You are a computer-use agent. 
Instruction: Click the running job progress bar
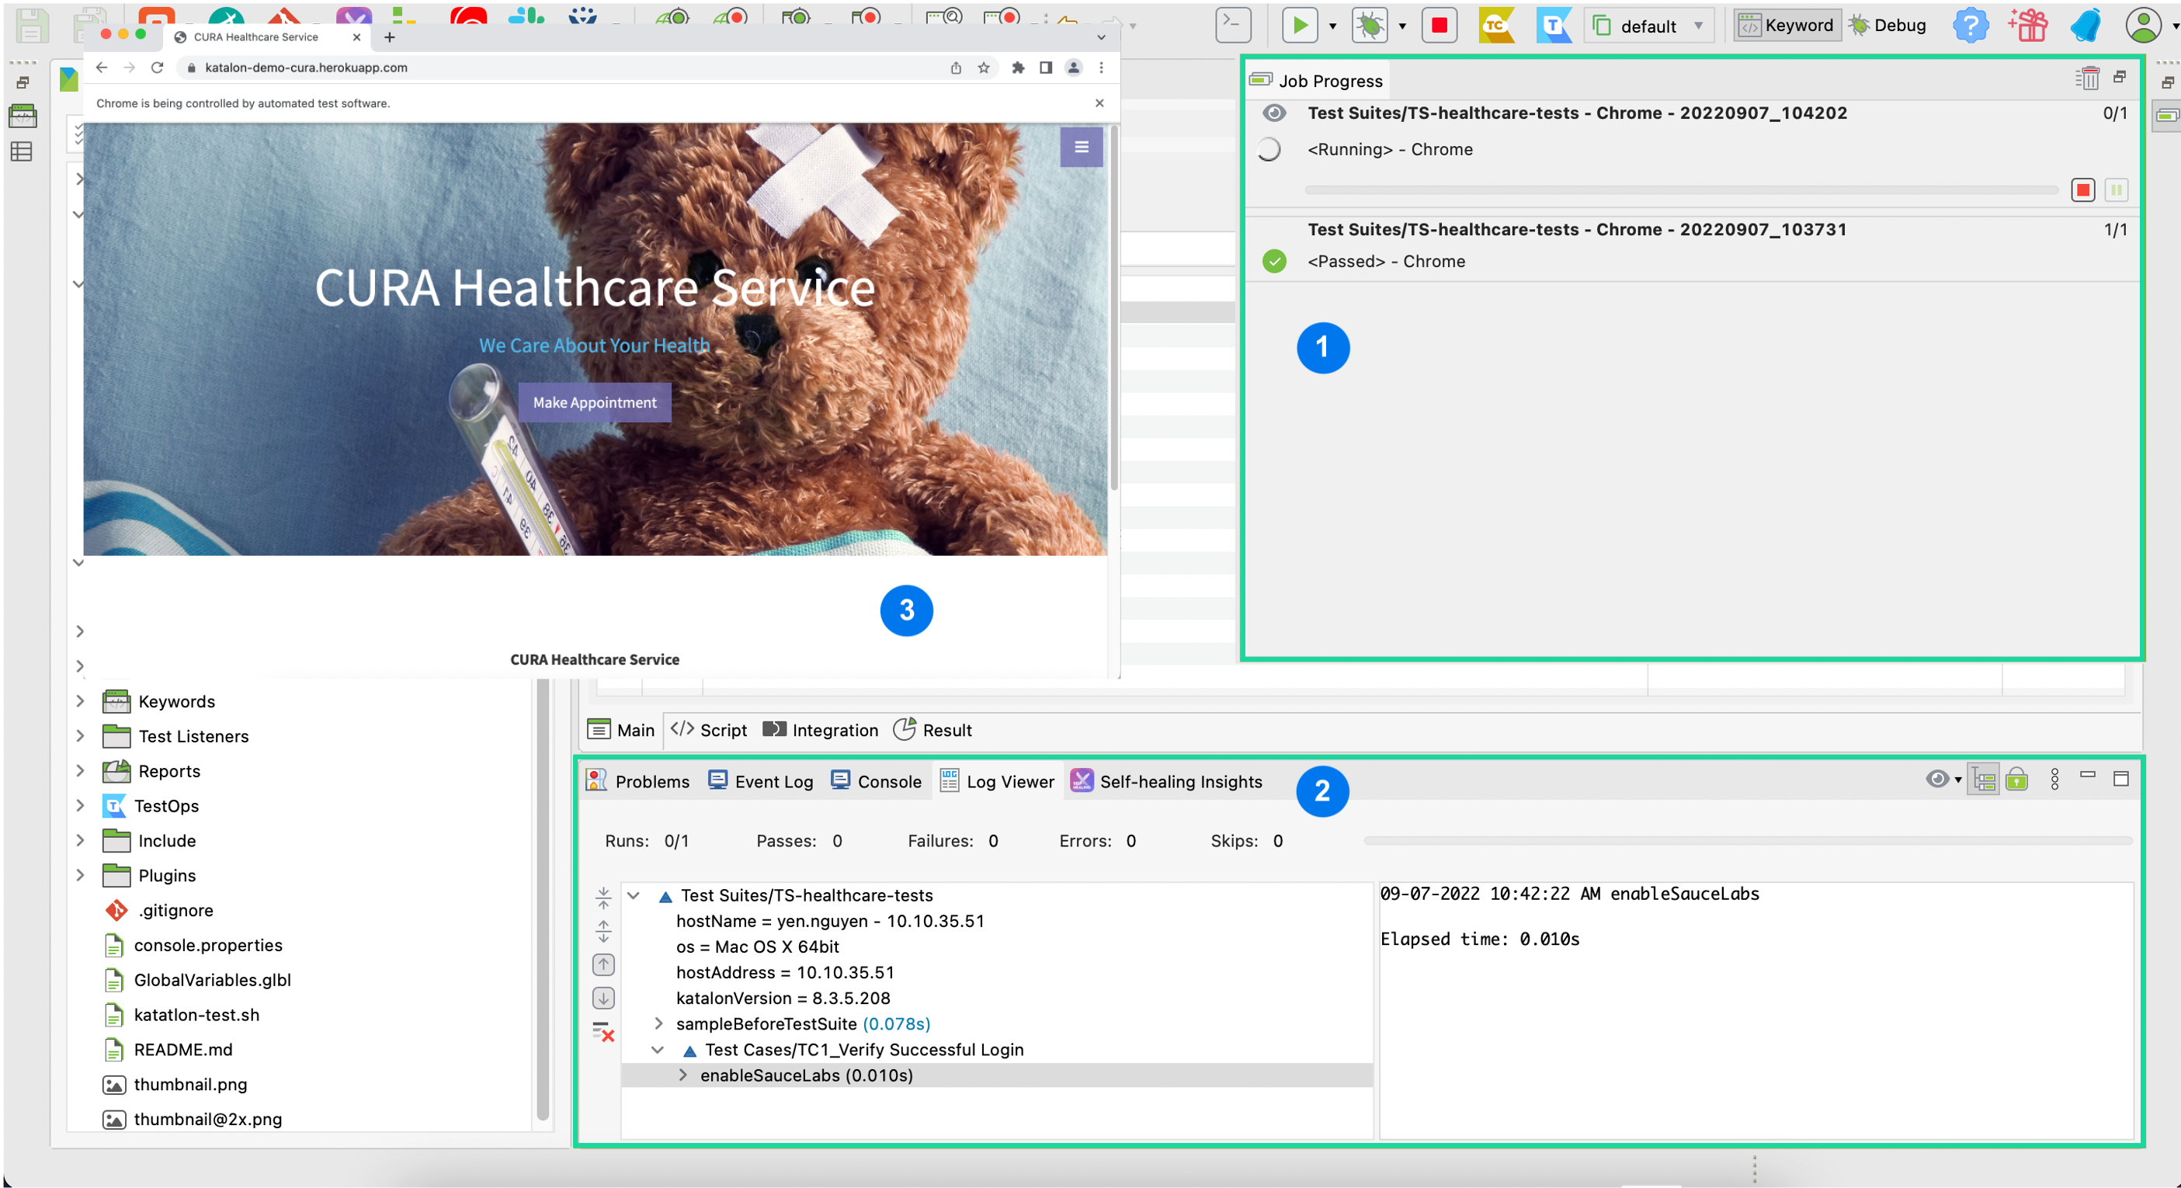pyautogui.click(x=1681, y=189)
